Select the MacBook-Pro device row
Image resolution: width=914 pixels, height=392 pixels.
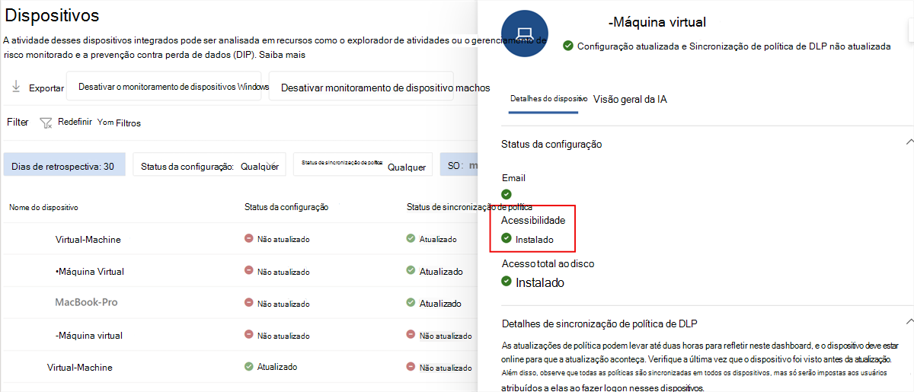point(240,303)
